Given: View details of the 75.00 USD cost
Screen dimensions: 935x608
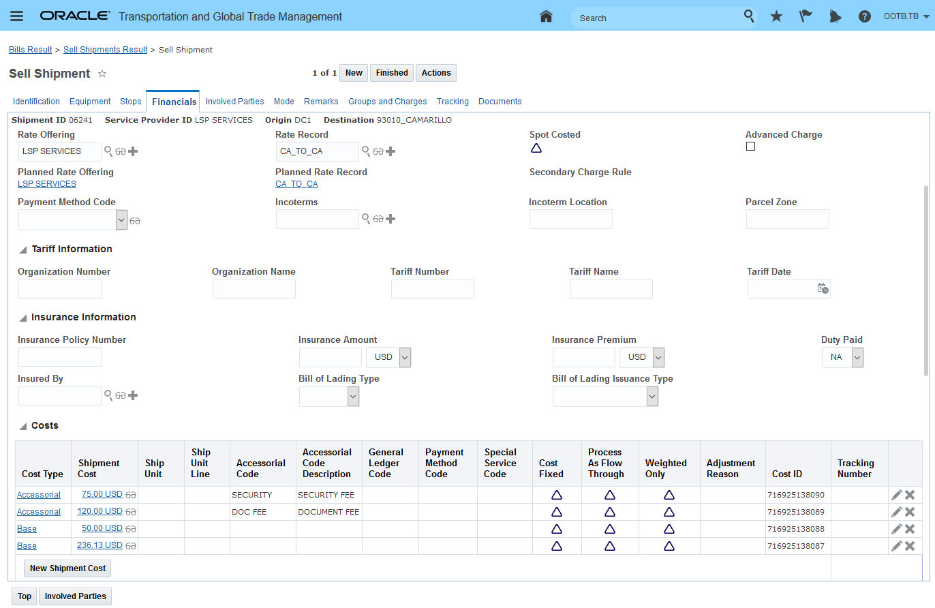Looking at the screenshot, I should tap(131, 495).
